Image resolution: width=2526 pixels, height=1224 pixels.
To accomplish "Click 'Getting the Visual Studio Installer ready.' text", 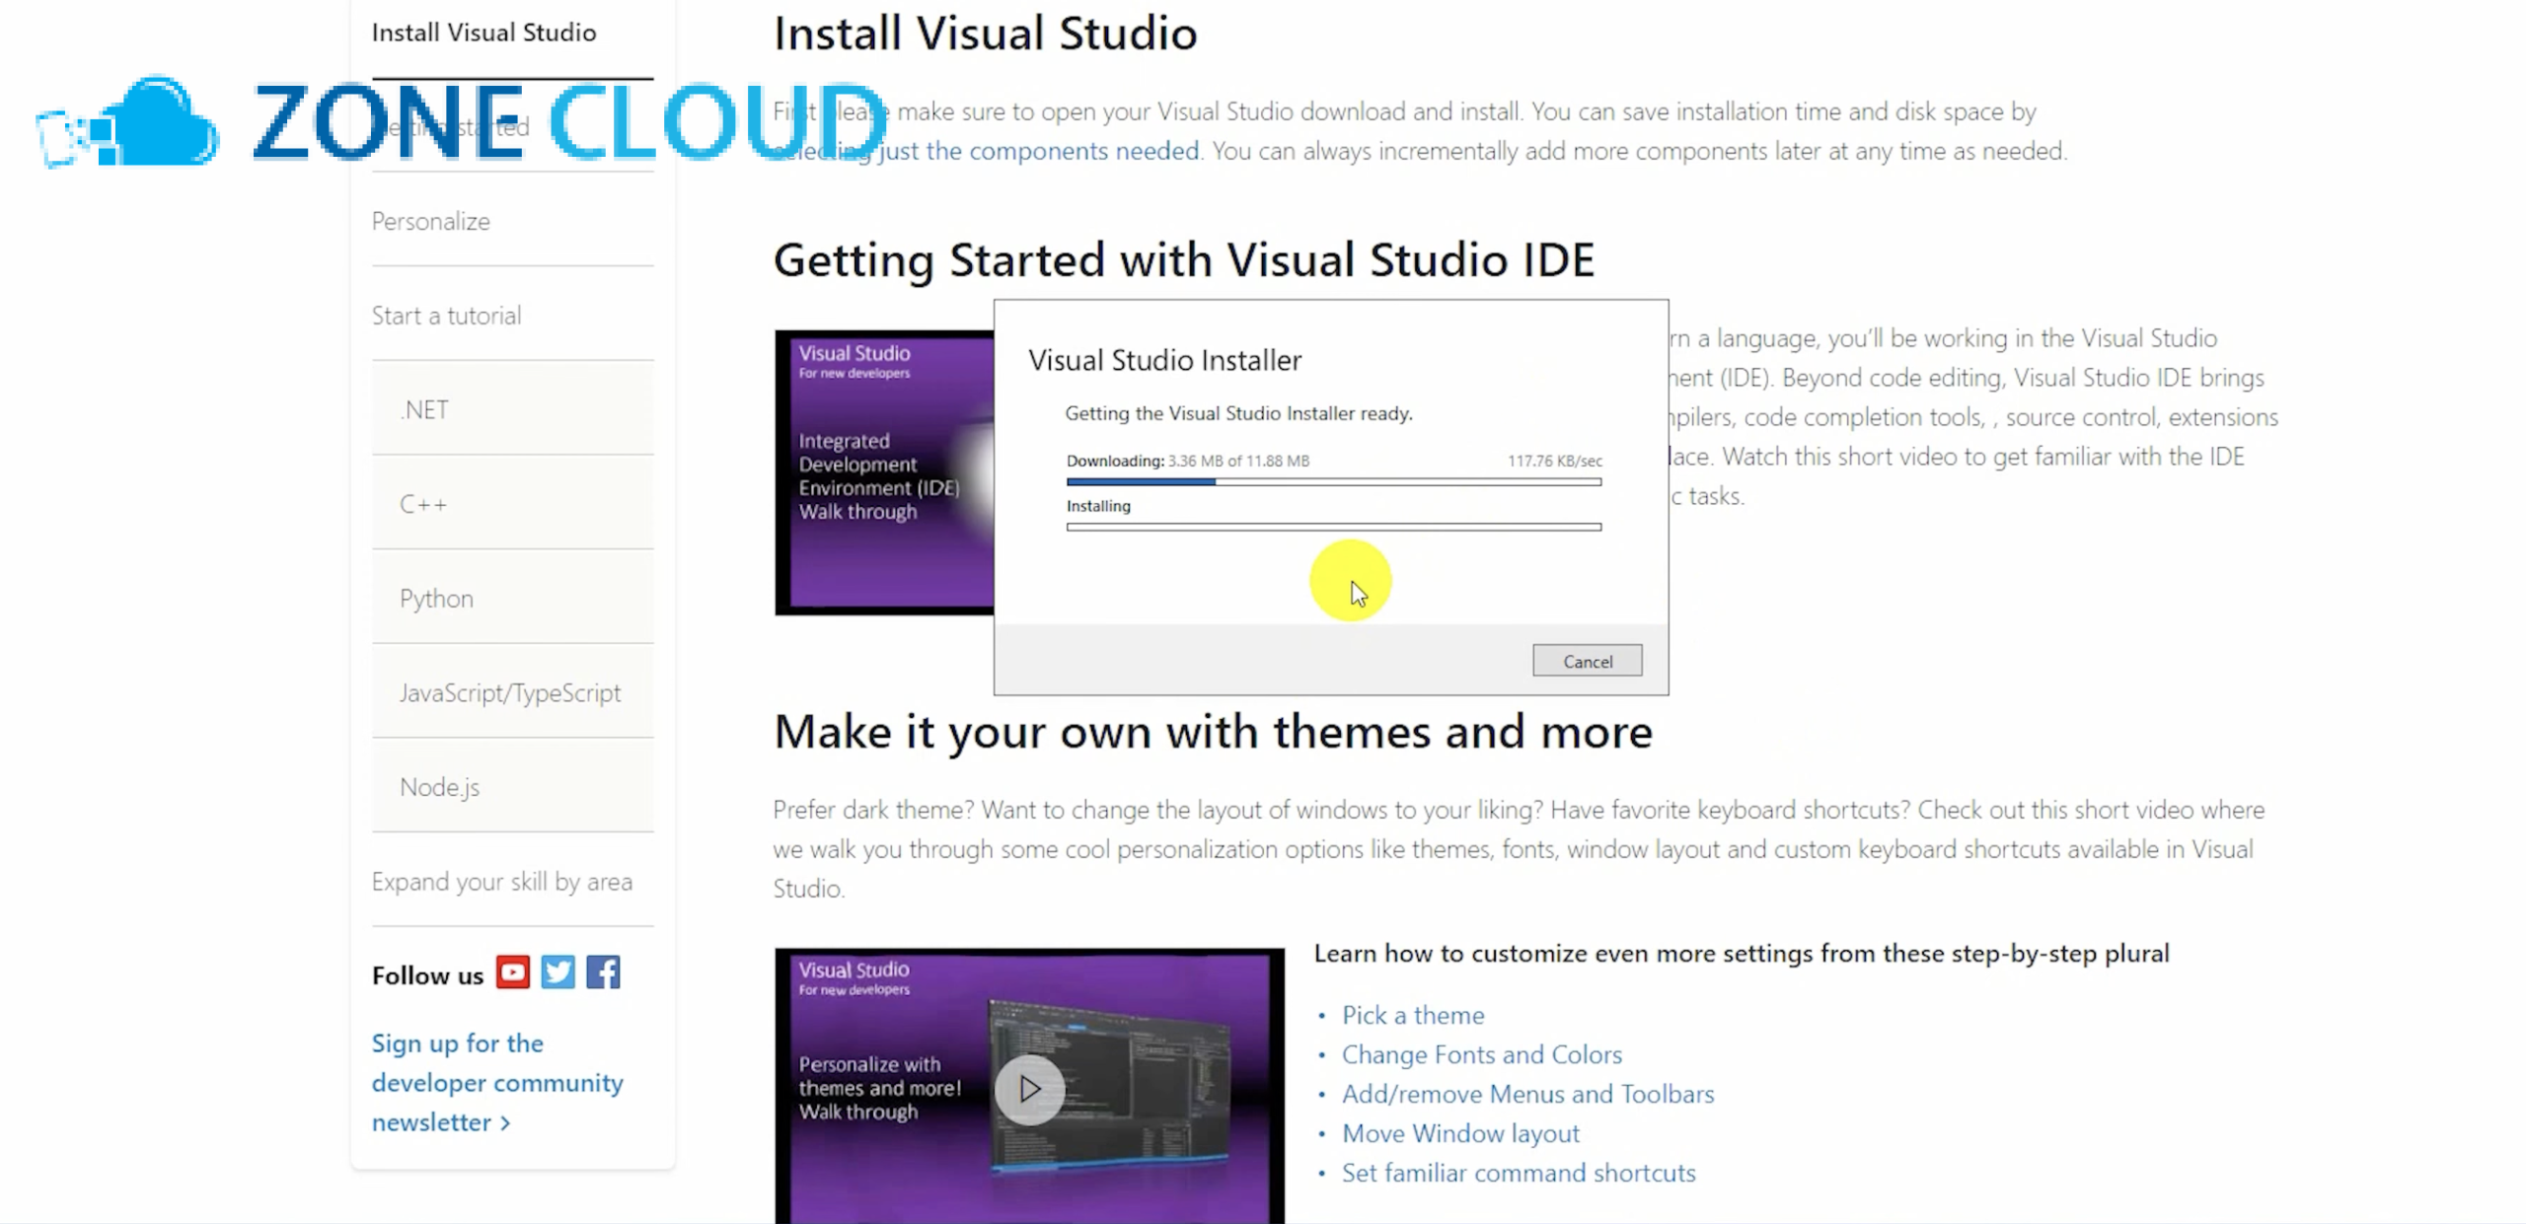I will 1238,413.
